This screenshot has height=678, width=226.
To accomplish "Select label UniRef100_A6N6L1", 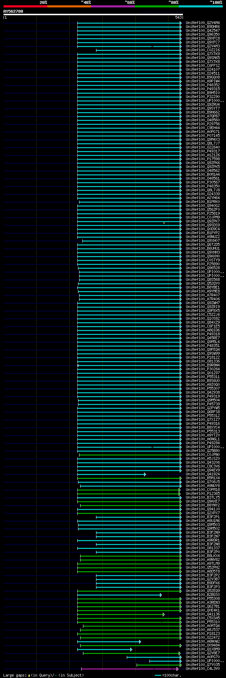I will coord(203,439).
